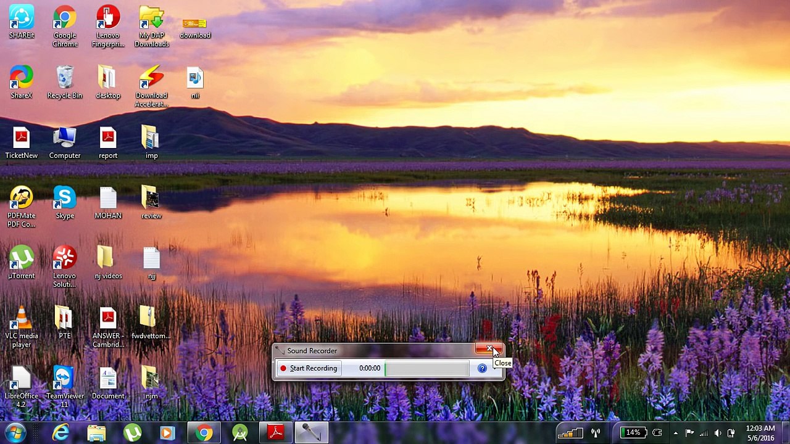
Task: Select MOHAN document file
Action: click(108, 203)
